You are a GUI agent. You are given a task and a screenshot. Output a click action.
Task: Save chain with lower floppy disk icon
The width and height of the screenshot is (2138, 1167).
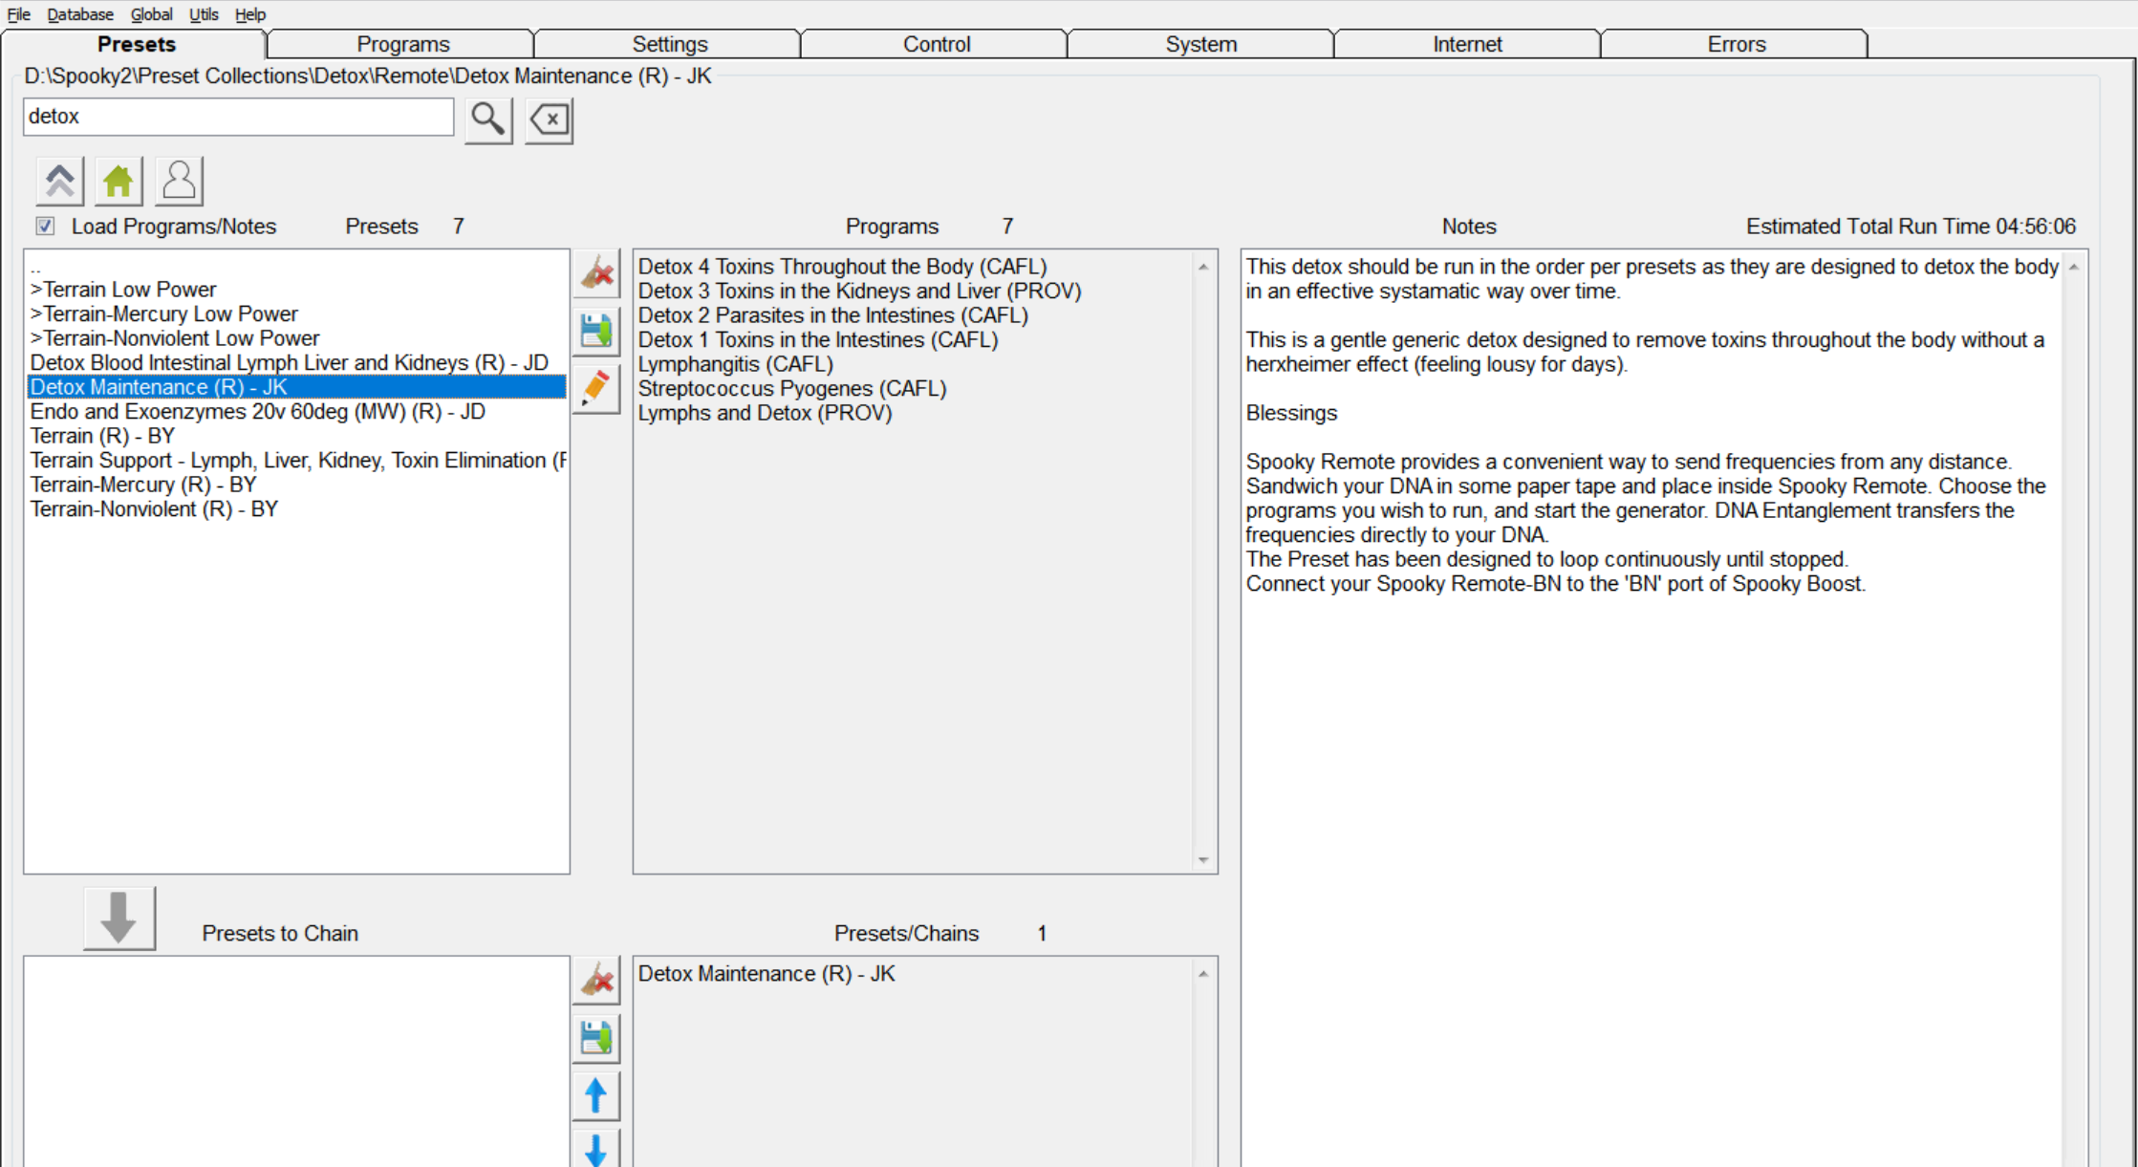click(x=596, y=1037)
